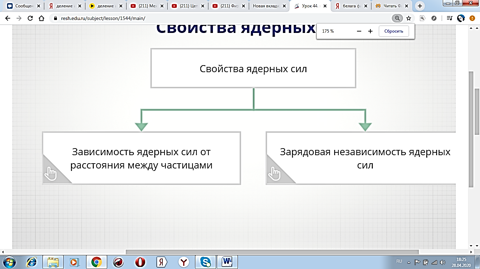Click the dark red round taskbar icon
This screenshot has width=480, height=269.
click(118, 262)
